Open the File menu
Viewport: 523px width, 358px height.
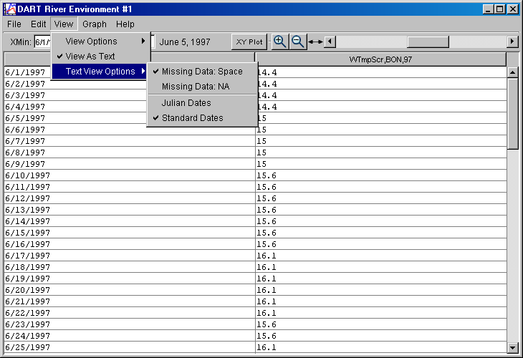pyautogui.click(x=14, y=24)
